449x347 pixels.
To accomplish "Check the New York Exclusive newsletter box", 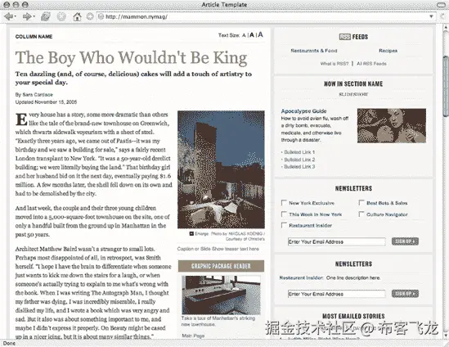I will [284, 203].
